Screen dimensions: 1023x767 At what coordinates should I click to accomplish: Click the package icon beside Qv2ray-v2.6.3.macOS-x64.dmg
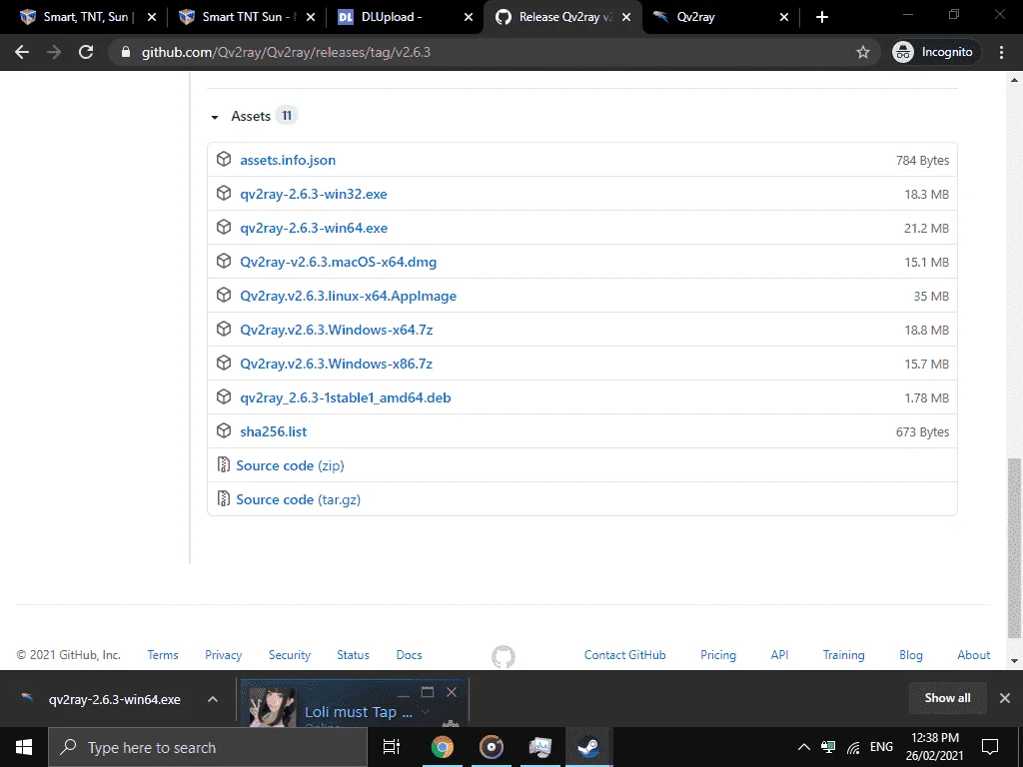[x=224, y=261]
